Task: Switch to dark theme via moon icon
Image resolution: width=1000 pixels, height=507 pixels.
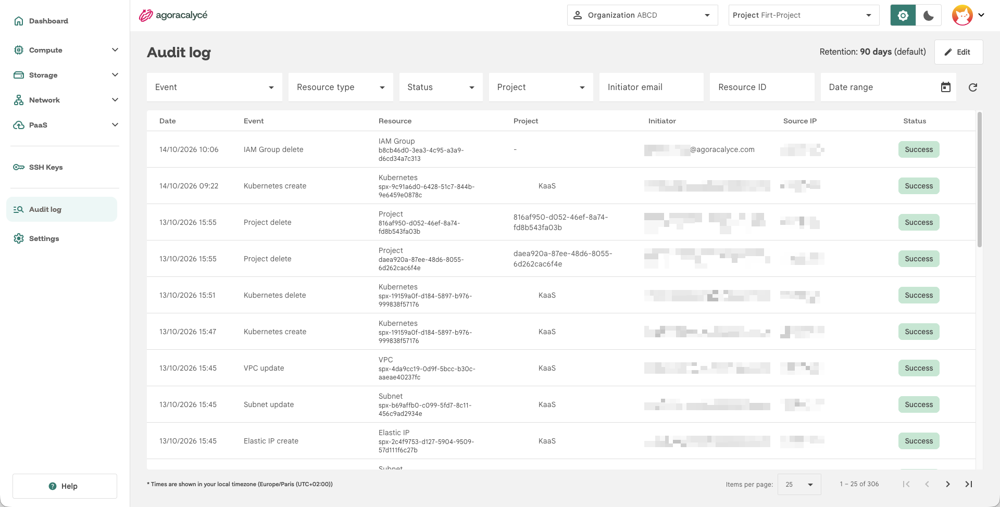Action: coord(929,15)
